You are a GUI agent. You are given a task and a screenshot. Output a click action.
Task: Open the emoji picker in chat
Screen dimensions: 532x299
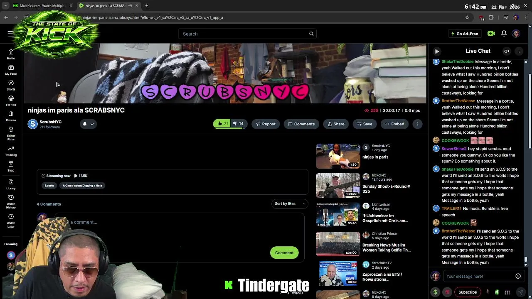(x=518, y=276)
